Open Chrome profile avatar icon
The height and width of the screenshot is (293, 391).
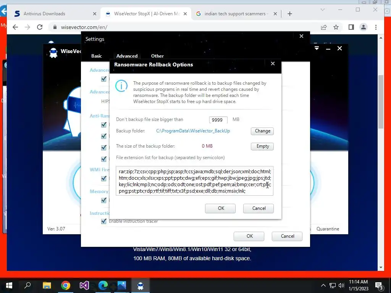point(364,27)
